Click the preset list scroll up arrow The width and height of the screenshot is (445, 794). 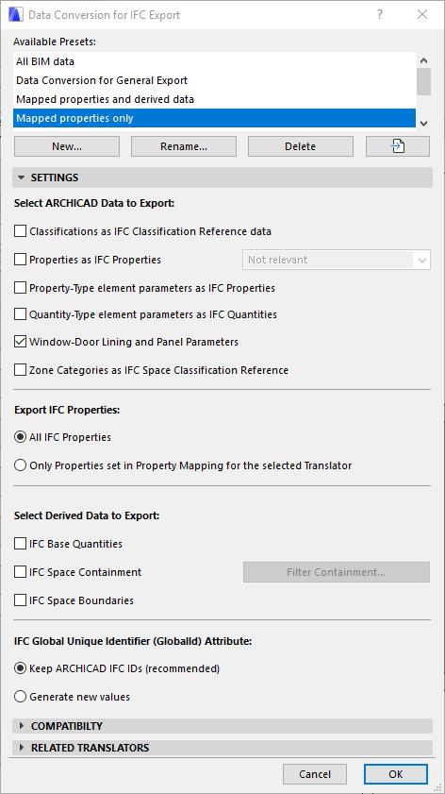pyautogui.click(x=424, y=60)
